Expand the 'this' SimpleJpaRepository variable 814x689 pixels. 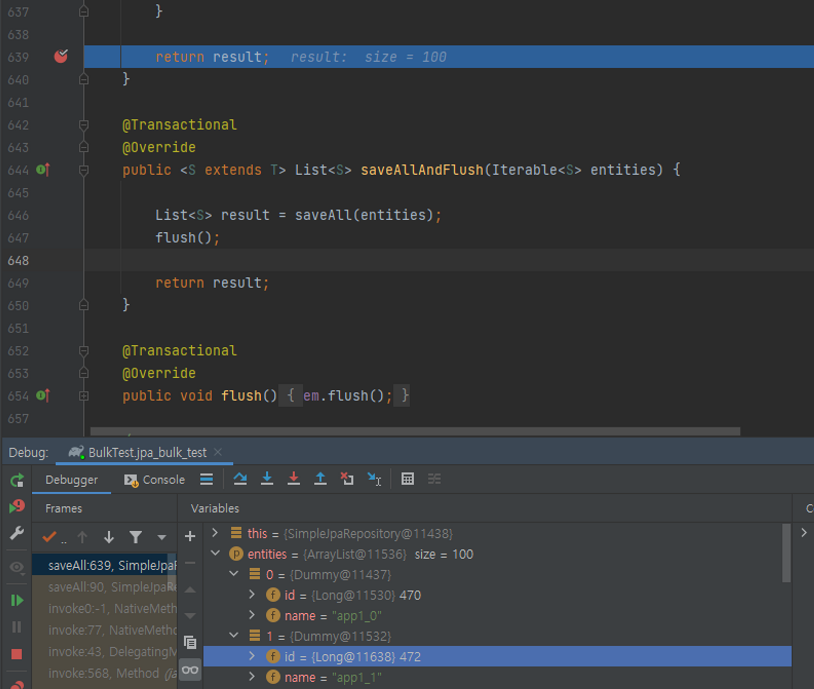coord(215,533)
